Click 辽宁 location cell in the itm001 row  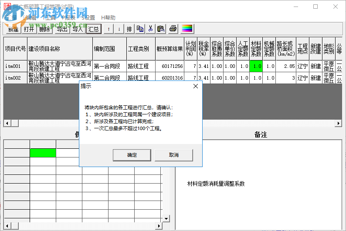(302, 66)
